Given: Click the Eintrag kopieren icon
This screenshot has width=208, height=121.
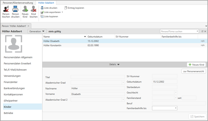Looking at the screenshot, I should pos(66,8).
